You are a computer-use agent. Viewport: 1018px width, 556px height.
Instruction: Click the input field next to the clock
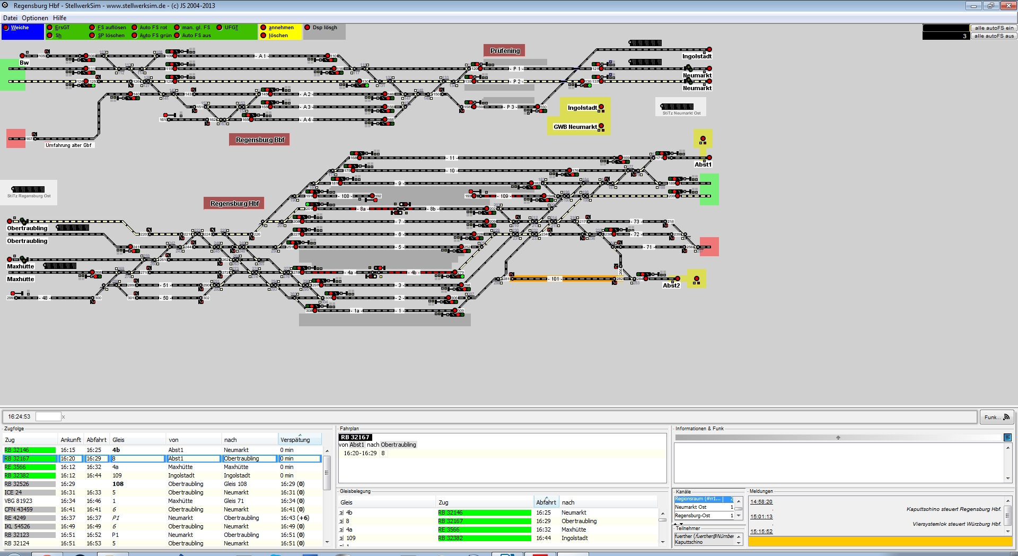pyautogui.click(x=48, y=417)
